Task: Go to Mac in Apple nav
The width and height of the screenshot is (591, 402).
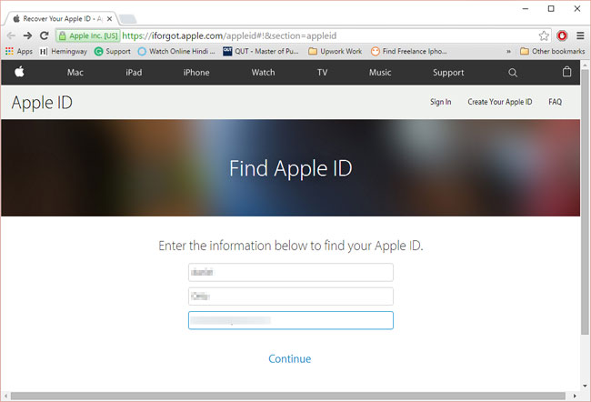Action: pos(75,73)
